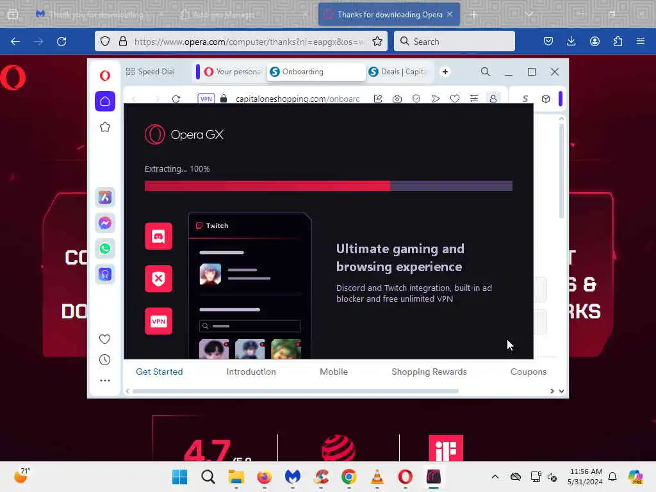The height and width of the screenshot is (492, 656).
Task: Click the scroll down arrow at bottom right
Action: 561,391
